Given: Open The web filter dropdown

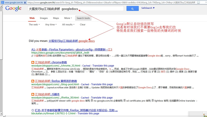Looking at the screenshot, I should (34, 25).
